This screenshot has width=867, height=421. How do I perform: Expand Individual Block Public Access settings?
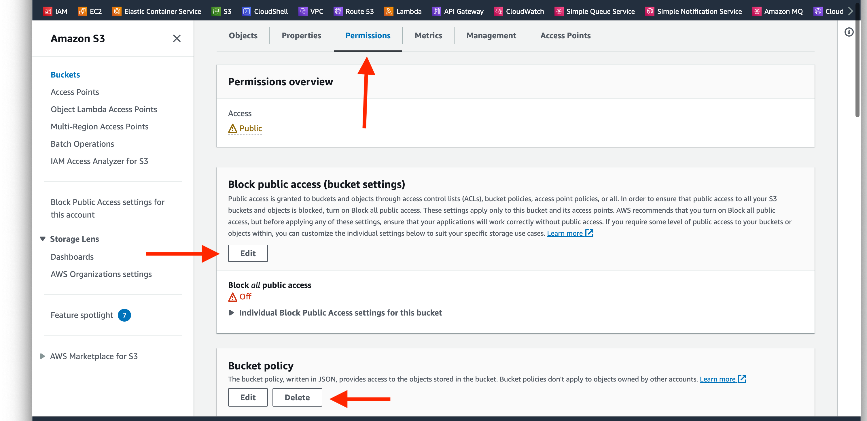click(231, 313)
